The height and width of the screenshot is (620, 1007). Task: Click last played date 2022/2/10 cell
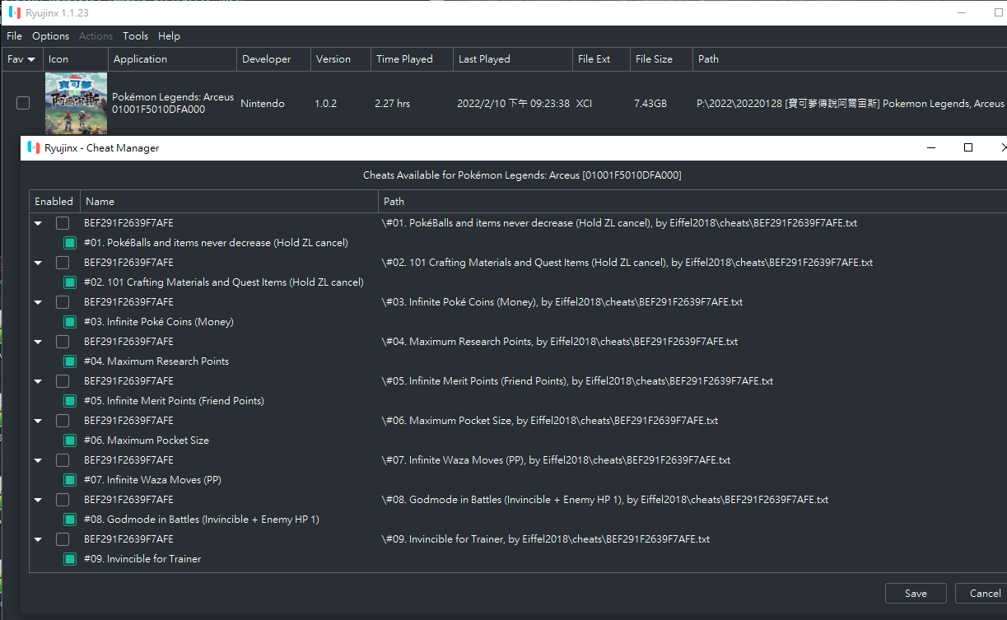pos(513,104)
